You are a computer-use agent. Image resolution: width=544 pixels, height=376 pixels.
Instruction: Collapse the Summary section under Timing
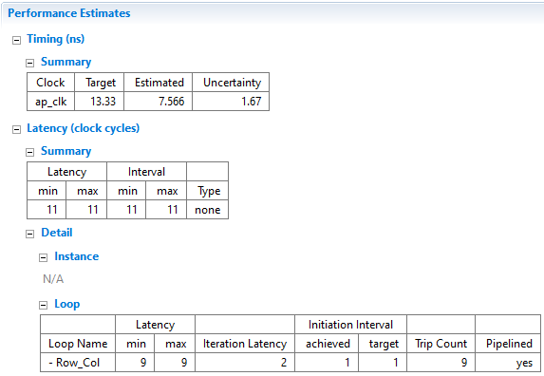coord(30,63)
